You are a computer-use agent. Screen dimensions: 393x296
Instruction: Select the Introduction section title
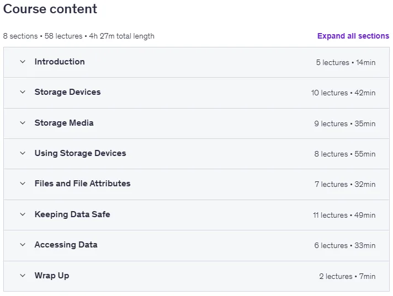60,62
